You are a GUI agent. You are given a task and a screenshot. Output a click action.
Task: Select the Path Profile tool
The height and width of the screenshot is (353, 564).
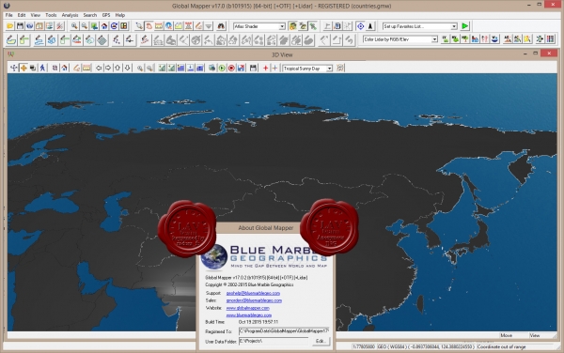click(x=179, y=26)
